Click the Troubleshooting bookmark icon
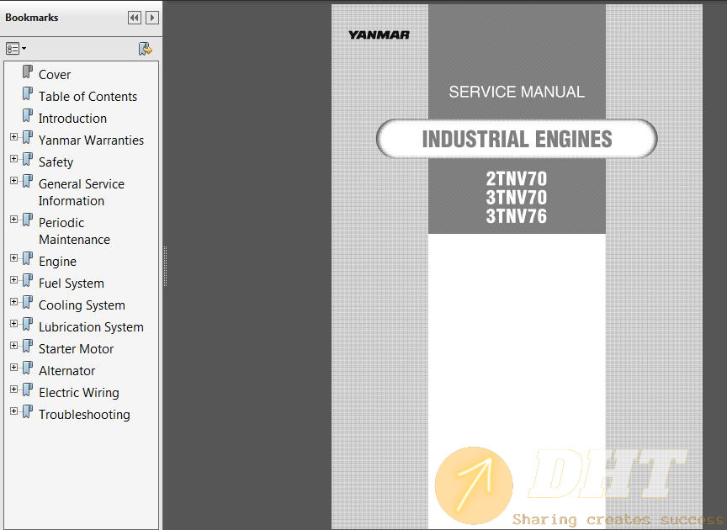Image resolution: width=727 pixels, height=530 pixels. point(28,411)
